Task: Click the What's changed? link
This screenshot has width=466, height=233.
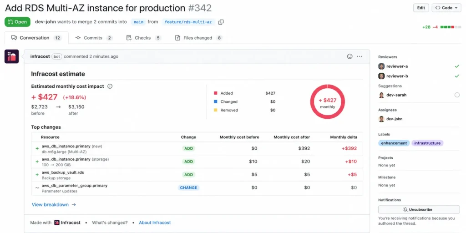Action: pyautogui.click(x=110, y=223)
